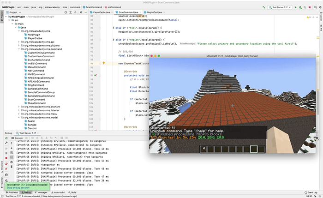This screenshot has width=323, height=198.
Task: Expand org.mineacademy.nms.listener package
Action: pos(19,110)
